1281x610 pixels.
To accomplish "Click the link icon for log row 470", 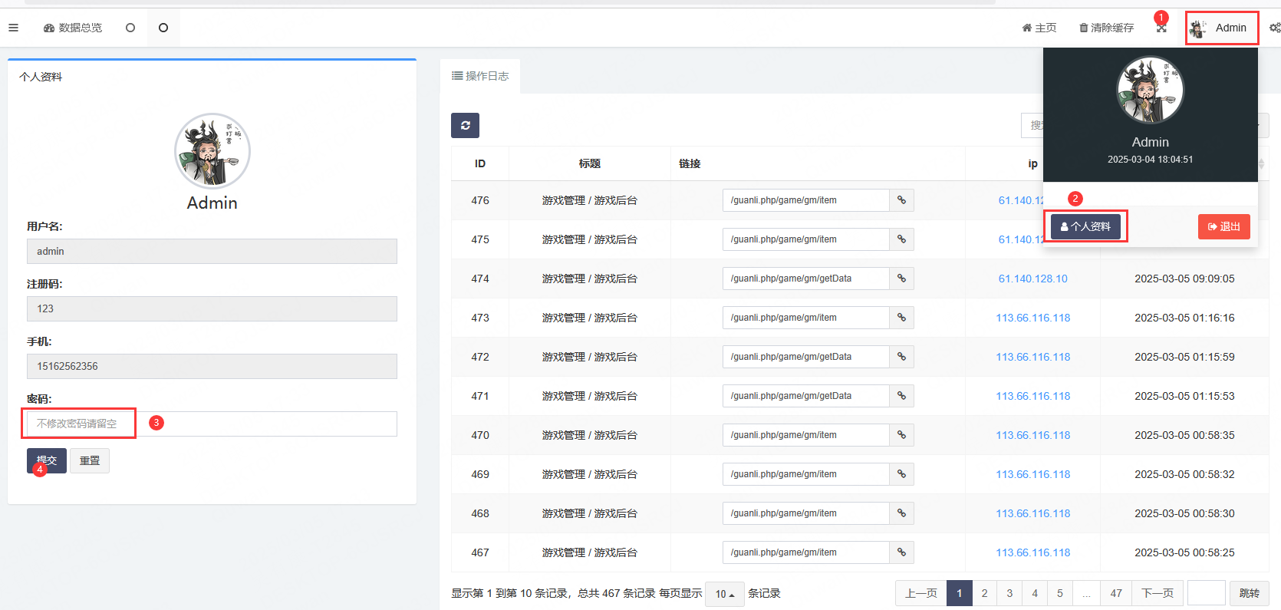I will (x=901, y=435).
